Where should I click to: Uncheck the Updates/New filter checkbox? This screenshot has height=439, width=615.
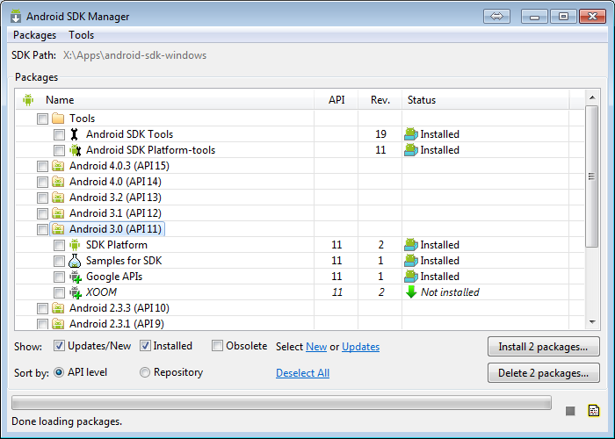pos(59,346)
